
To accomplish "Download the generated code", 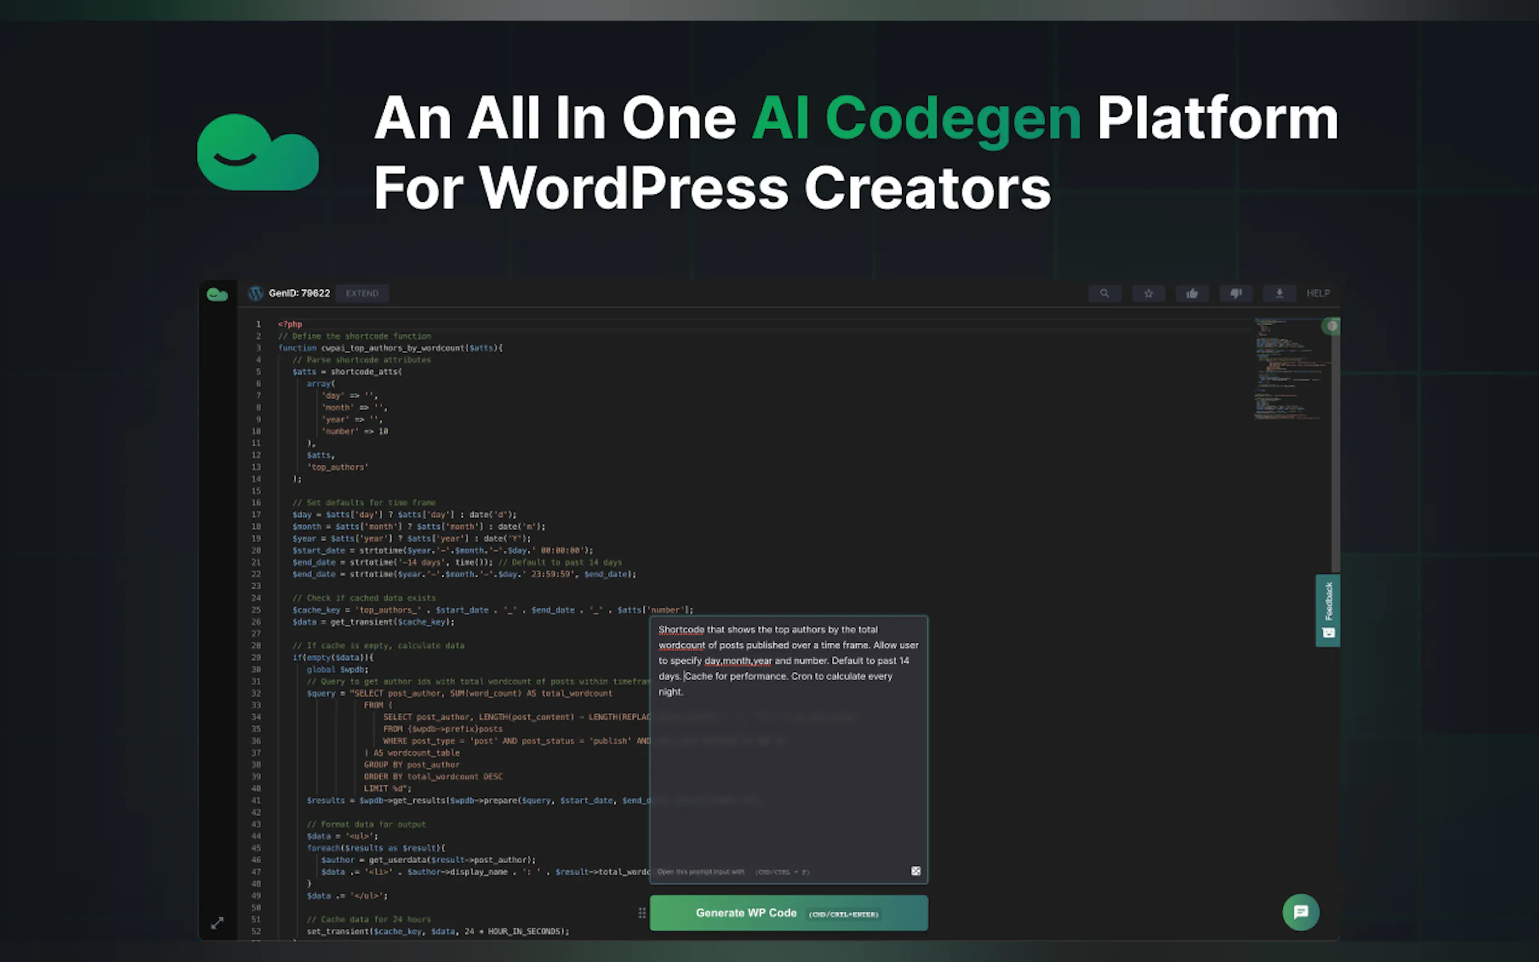I will (x=1279, y=293).
